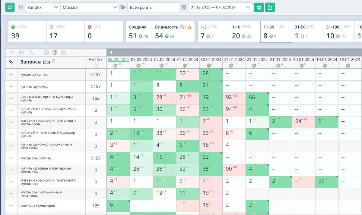362x215 pixels.
Task: Open the green settings gear button
Action: [x=259, y=7]
